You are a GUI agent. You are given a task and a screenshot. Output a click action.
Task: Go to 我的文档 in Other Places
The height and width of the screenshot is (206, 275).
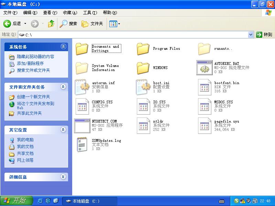pos(25,147)
